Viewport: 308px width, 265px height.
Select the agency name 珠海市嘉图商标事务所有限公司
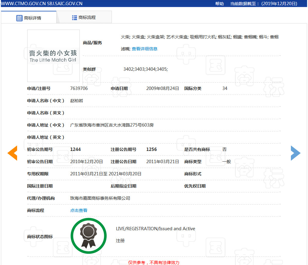(x=100, y=198)
